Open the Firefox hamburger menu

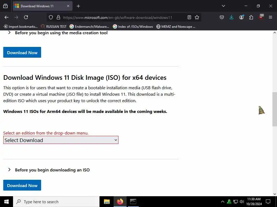[271, 17]
